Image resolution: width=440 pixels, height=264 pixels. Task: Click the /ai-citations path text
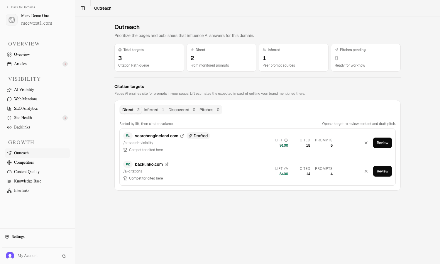pos(133,171)
